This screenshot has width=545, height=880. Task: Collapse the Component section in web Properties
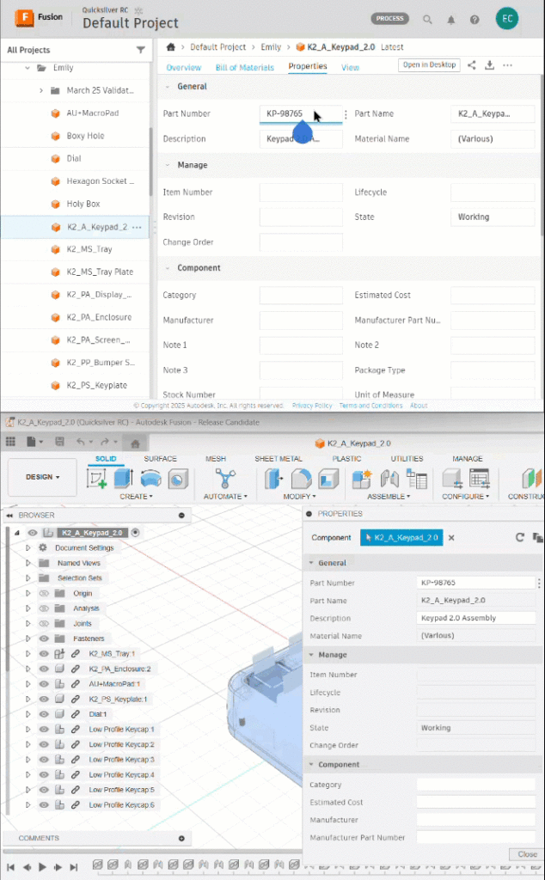coord(168,268)
